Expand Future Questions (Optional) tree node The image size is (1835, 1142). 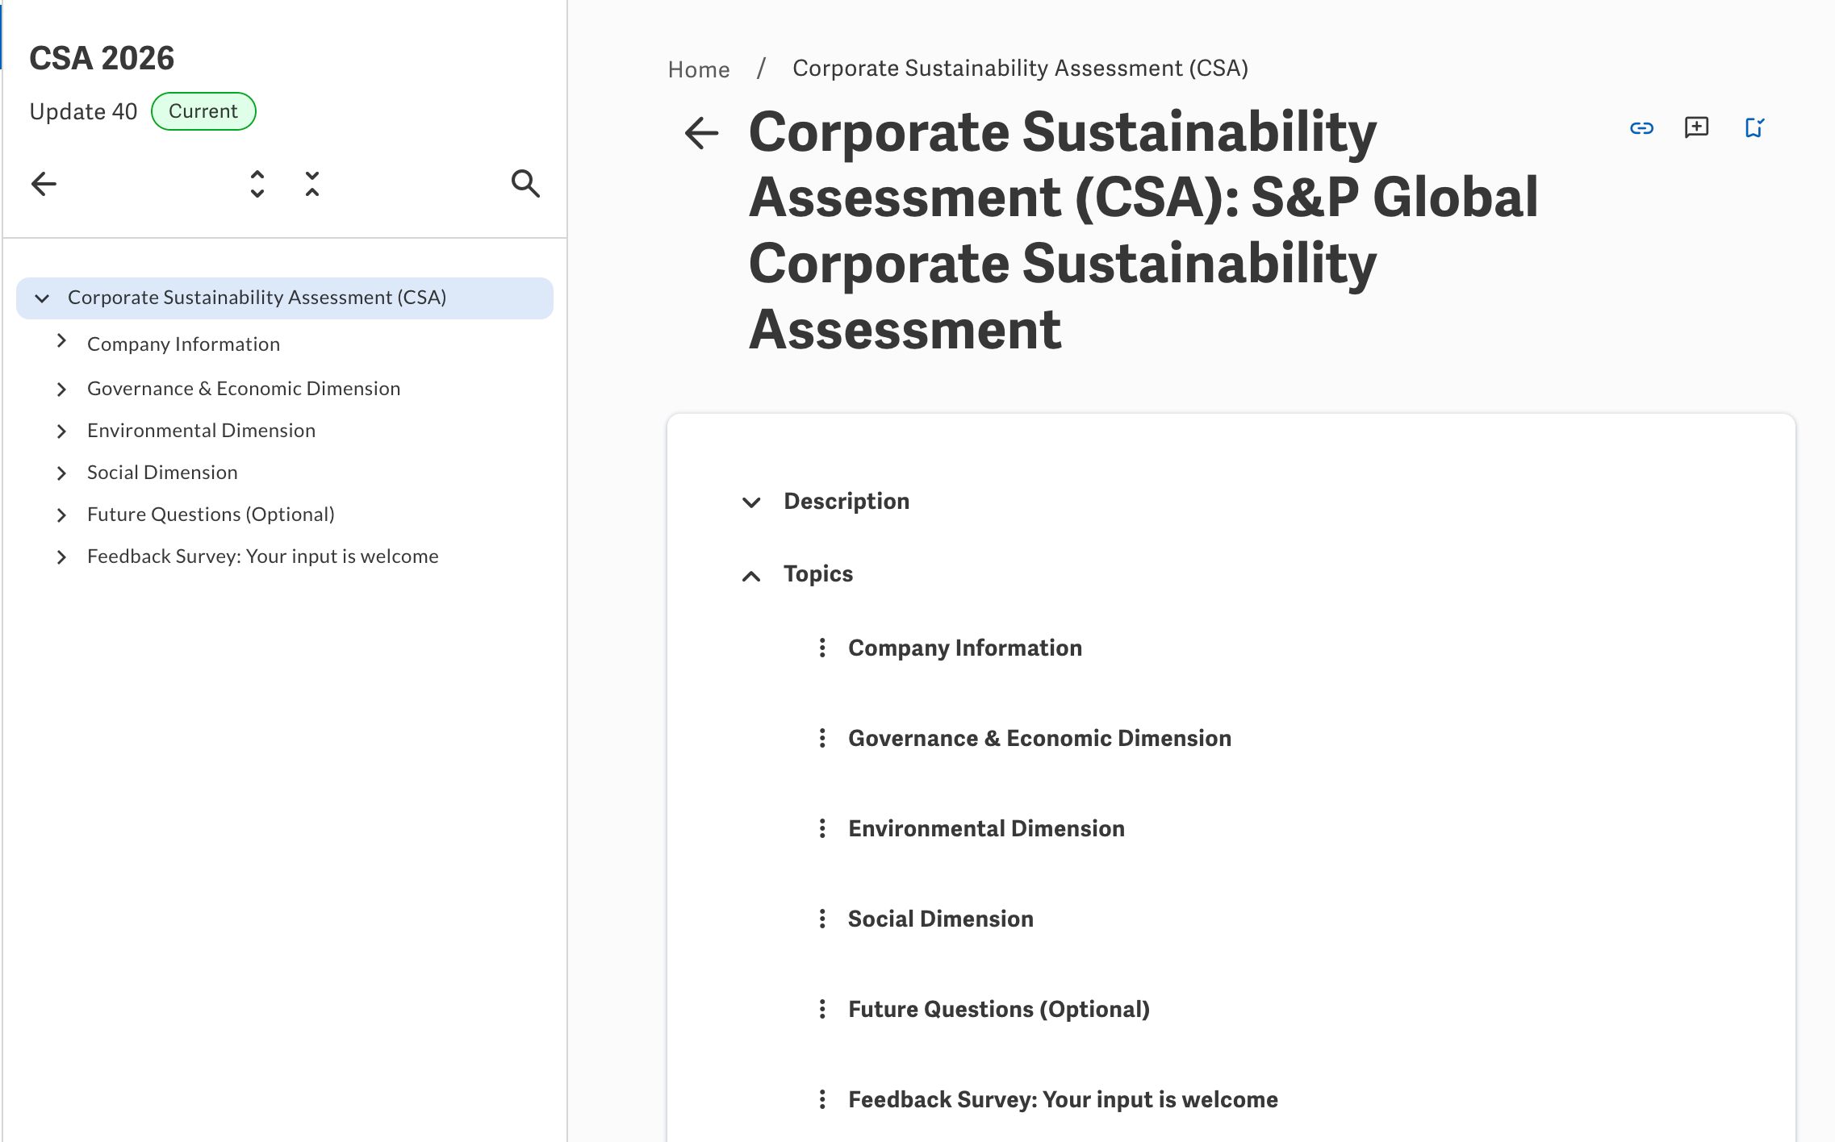(x=61, y=515)
